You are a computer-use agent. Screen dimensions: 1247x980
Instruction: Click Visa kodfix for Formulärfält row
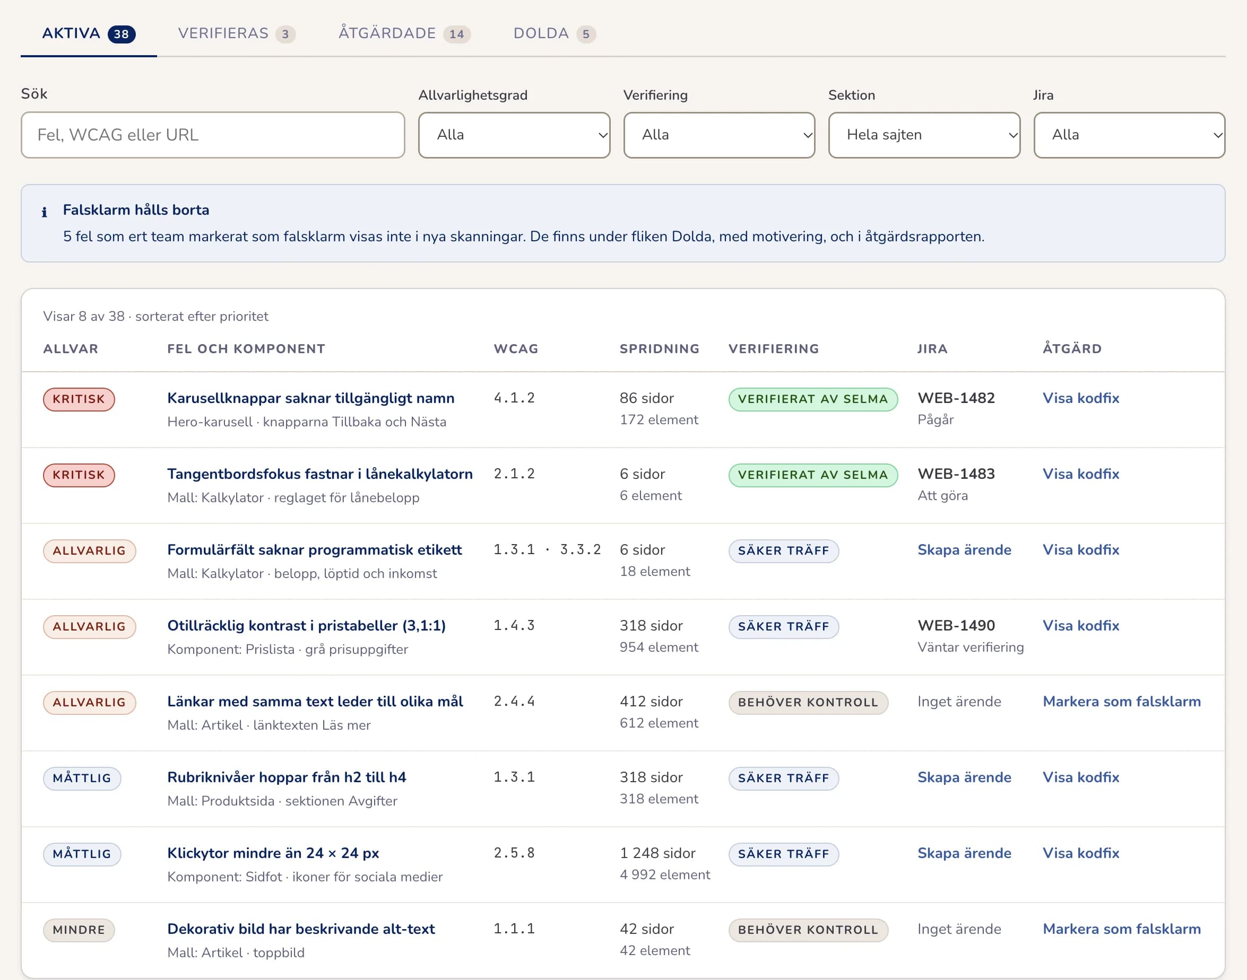1080,550
